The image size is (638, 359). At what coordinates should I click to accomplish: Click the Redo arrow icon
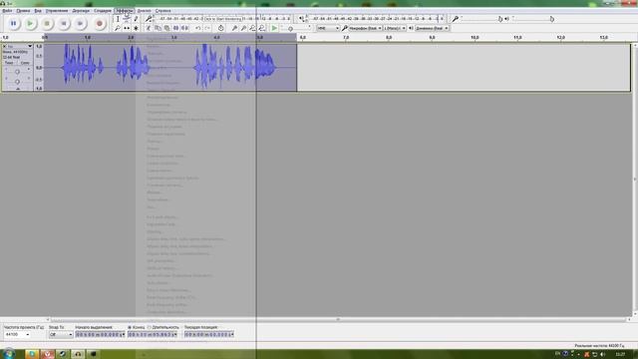[207, 28]
